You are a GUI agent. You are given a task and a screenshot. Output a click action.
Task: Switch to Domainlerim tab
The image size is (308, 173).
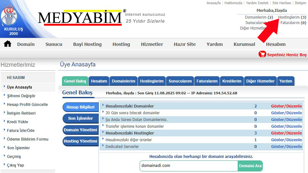124,81
